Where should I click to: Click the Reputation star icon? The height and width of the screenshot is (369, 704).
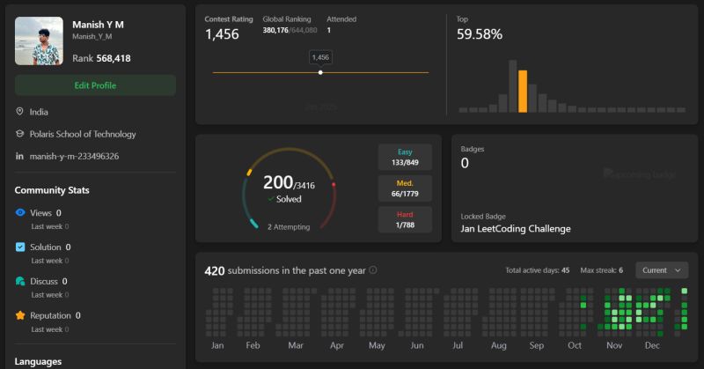coord(20,315)
